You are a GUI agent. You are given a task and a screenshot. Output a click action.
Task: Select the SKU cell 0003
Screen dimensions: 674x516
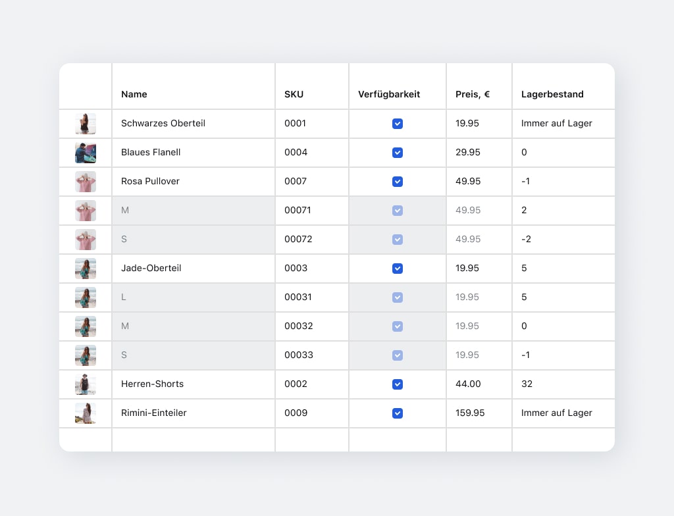296,268
